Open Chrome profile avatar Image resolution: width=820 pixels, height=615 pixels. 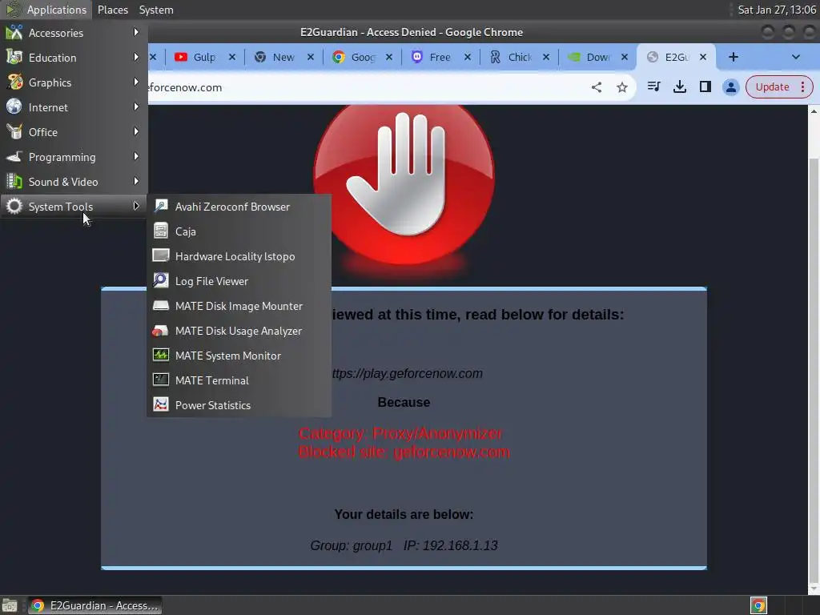point(730,86)
